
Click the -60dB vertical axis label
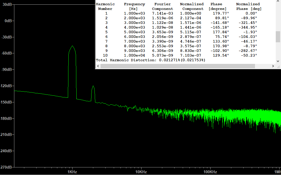coord(7,53)
